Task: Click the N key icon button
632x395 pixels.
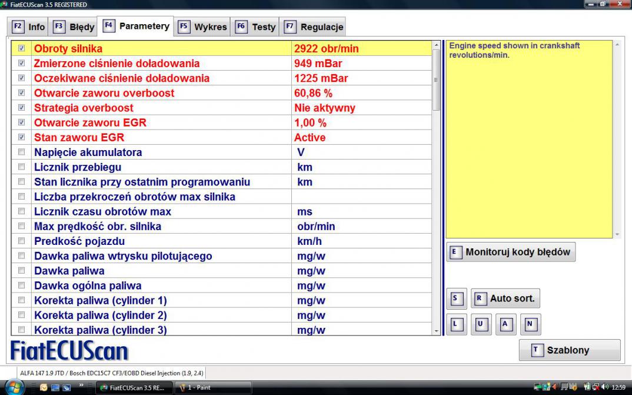Action: click(530, 324)
